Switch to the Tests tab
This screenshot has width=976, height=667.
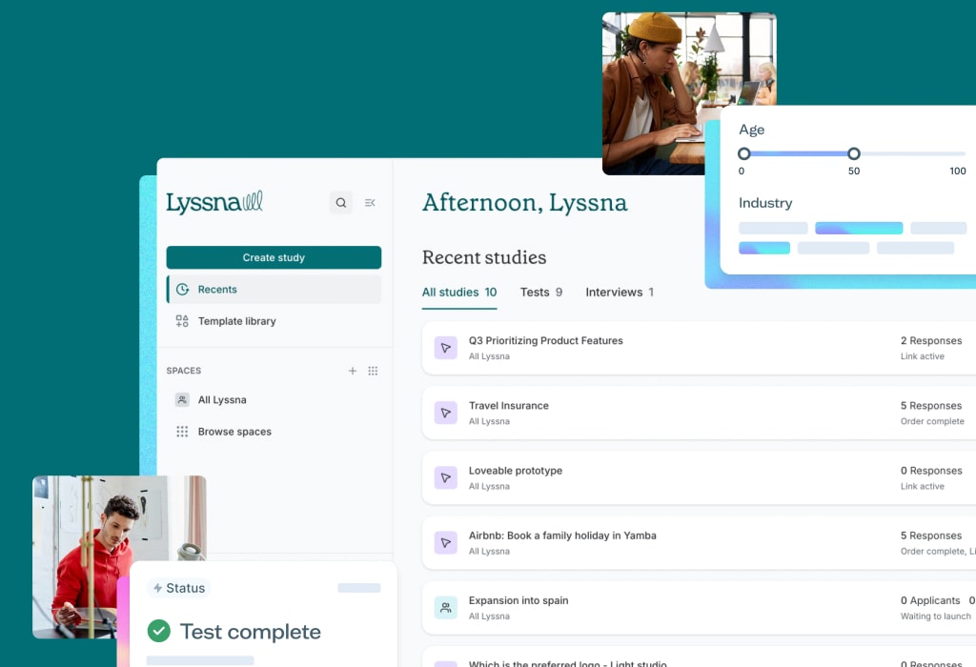541,293
